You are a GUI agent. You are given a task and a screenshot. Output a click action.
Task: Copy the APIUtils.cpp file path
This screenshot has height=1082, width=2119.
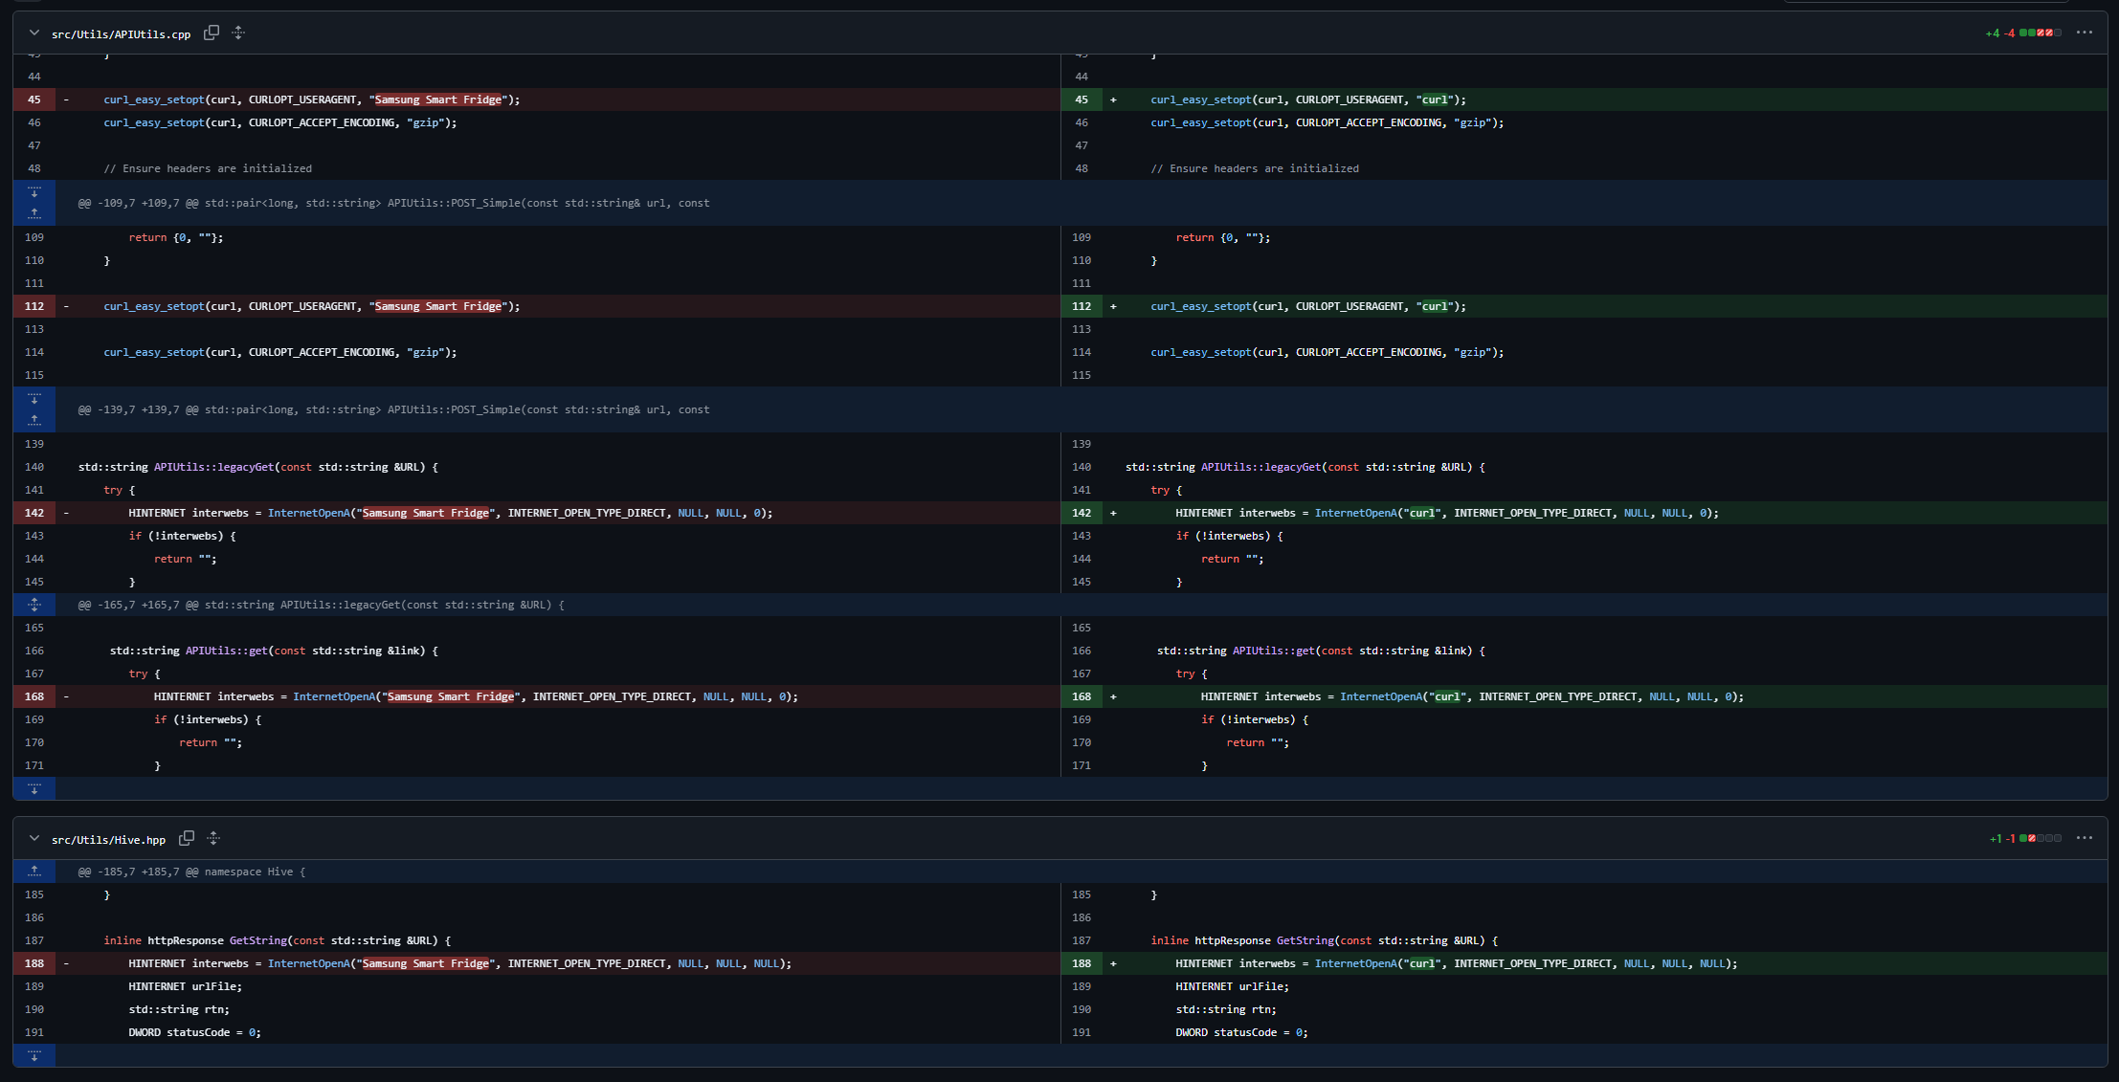(212, 33)
